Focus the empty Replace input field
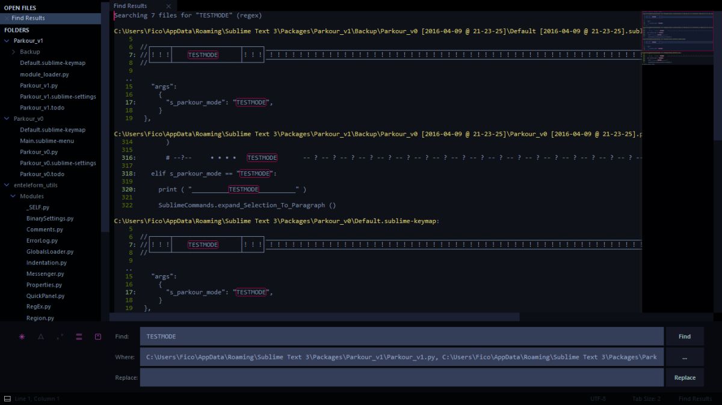 tap(401, 377)
